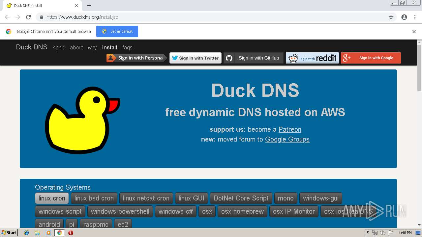Click the page vertical scrollbar thumb

click(x=419, y=68)
